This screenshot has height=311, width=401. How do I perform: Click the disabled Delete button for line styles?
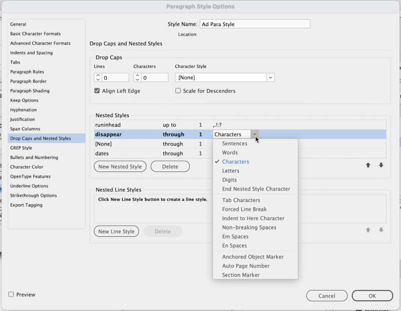coord(162,231)
